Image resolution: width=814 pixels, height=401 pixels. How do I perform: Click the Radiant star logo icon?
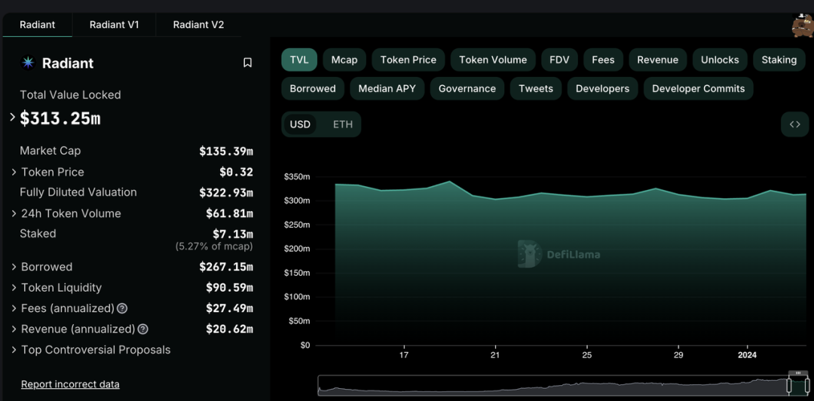click(x=28, y=63)
